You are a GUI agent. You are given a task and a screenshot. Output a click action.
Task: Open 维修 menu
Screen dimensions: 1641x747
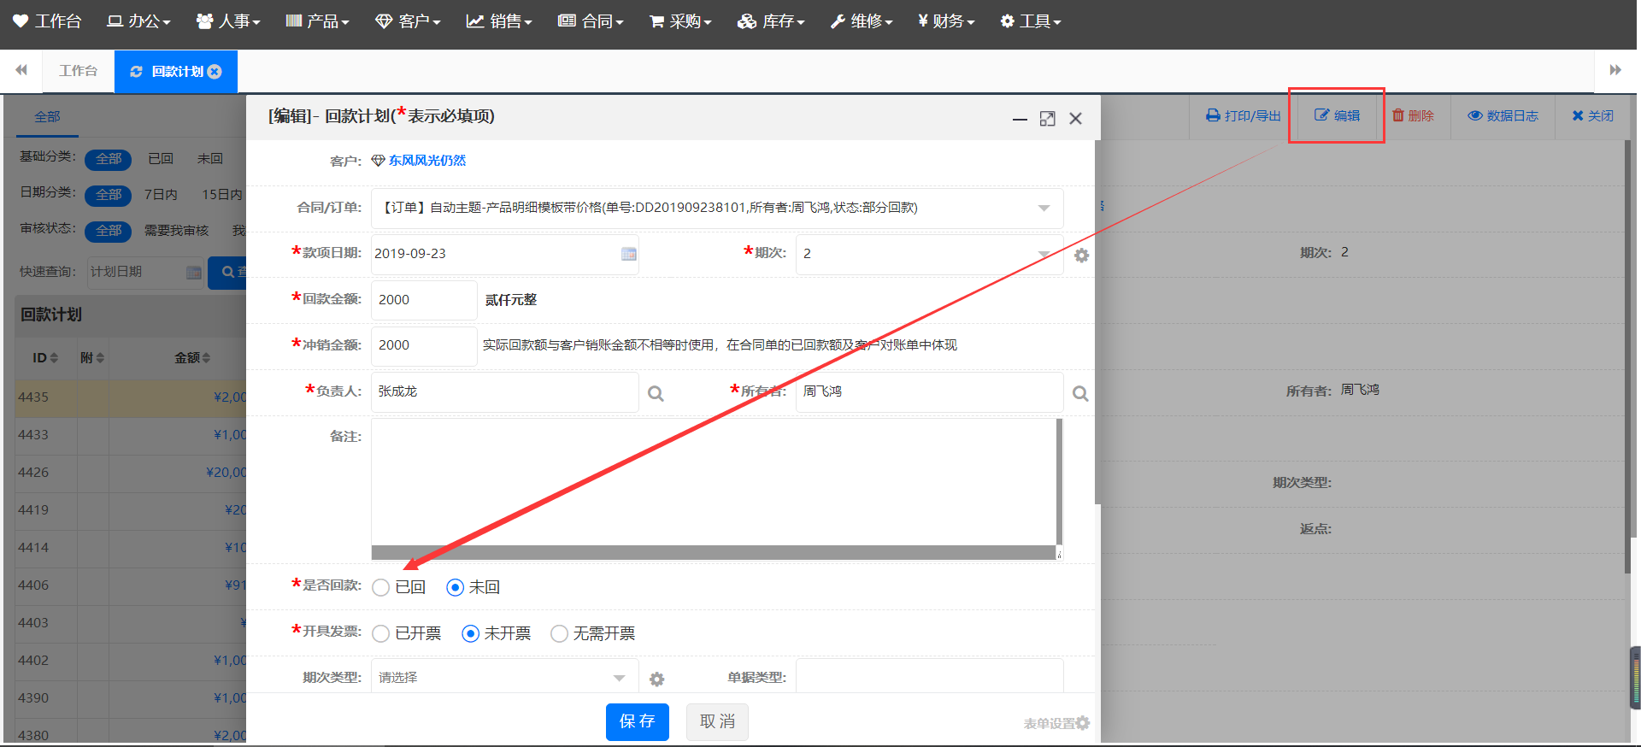[862, 21]
